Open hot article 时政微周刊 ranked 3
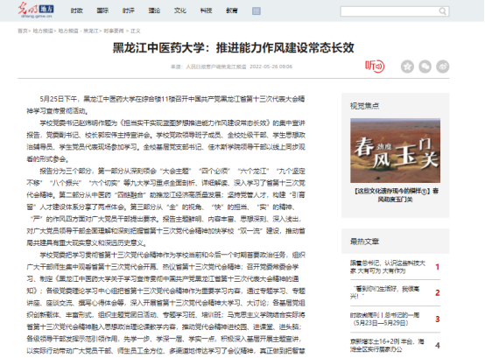485x358 pixels. [x=385, y=319]
